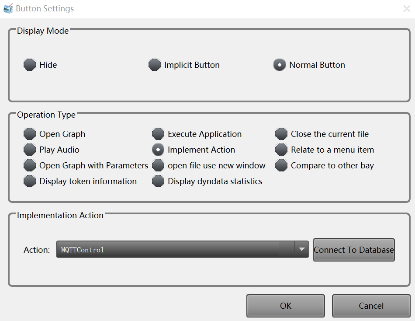The height and width of the screenshot is (321, 415).
Task: Cancel the Button Settings dialog
Action: click(x=371, y=306)
